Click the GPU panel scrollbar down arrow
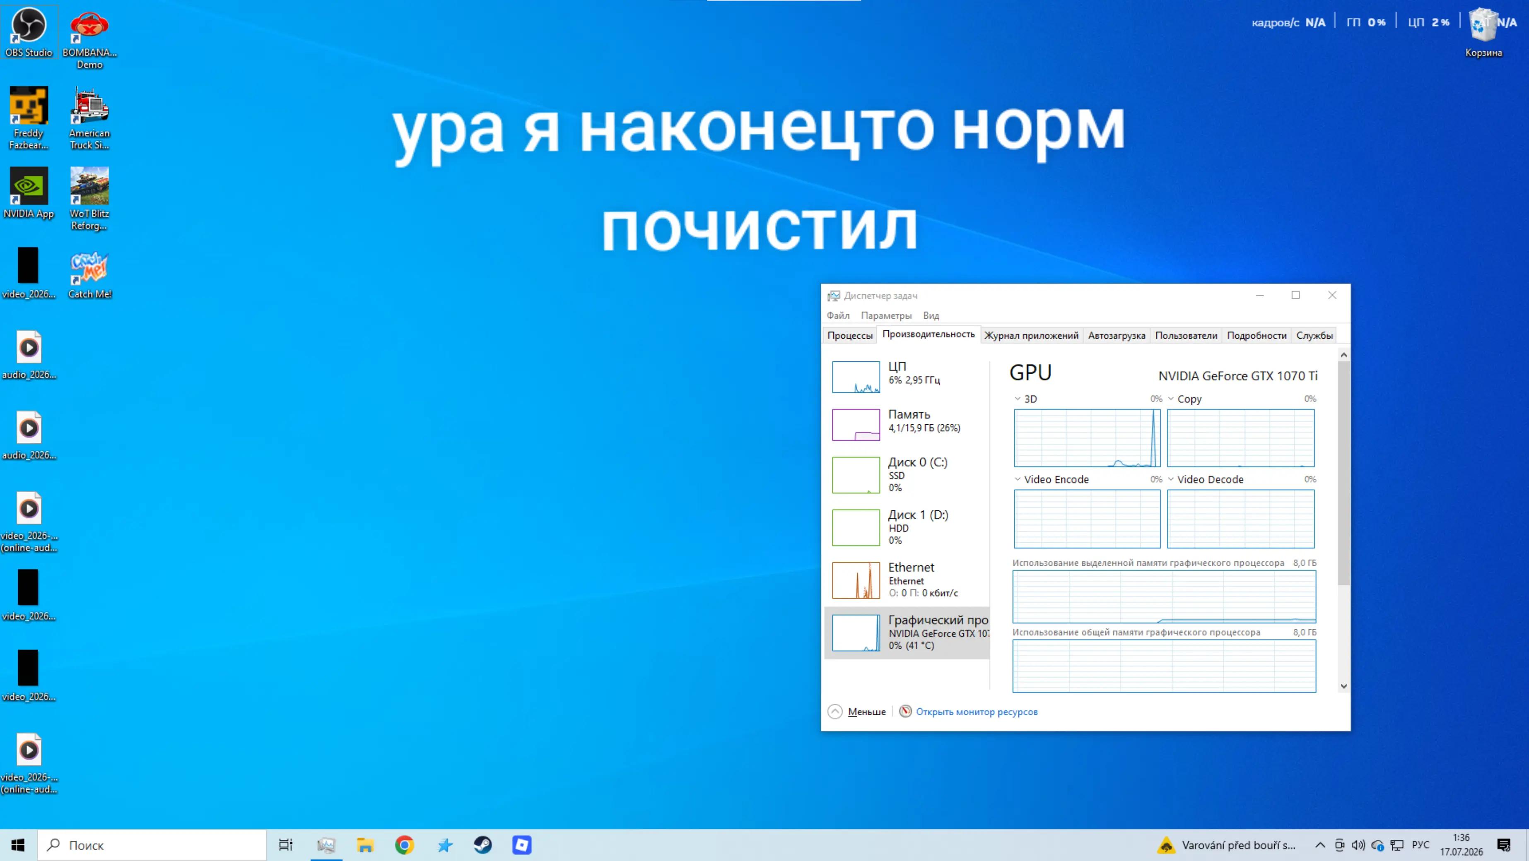 (1344, 686)
